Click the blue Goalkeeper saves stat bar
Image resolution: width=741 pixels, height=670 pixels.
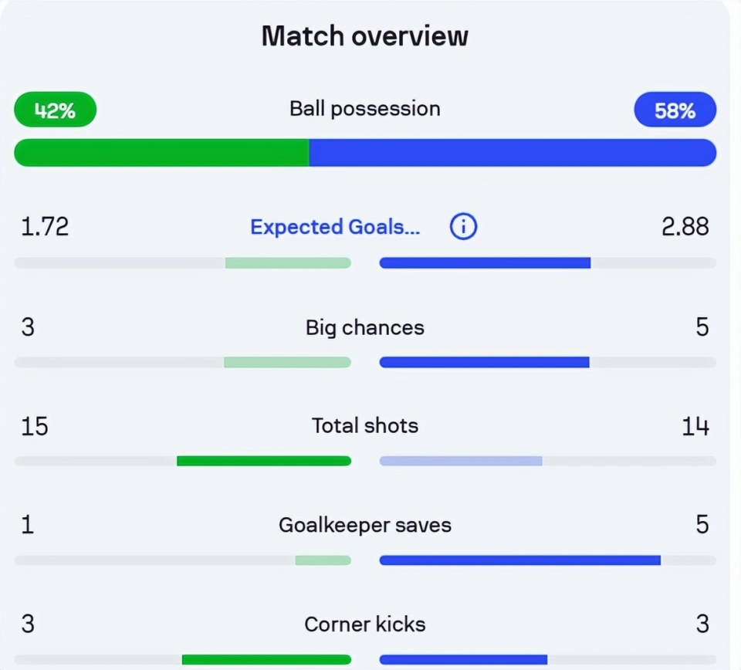click(519, 560)
